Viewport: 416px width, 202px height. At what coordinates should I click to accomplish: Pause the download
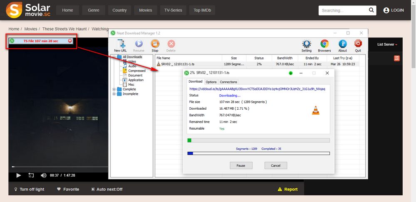[241, 165]
